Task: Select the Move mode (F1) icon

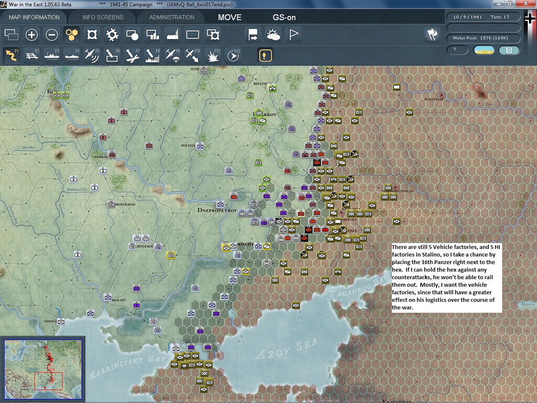Action: [x=11, y=55]
